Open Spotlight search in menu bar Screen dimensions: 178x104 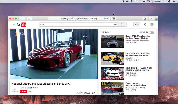tap(164, 1)
